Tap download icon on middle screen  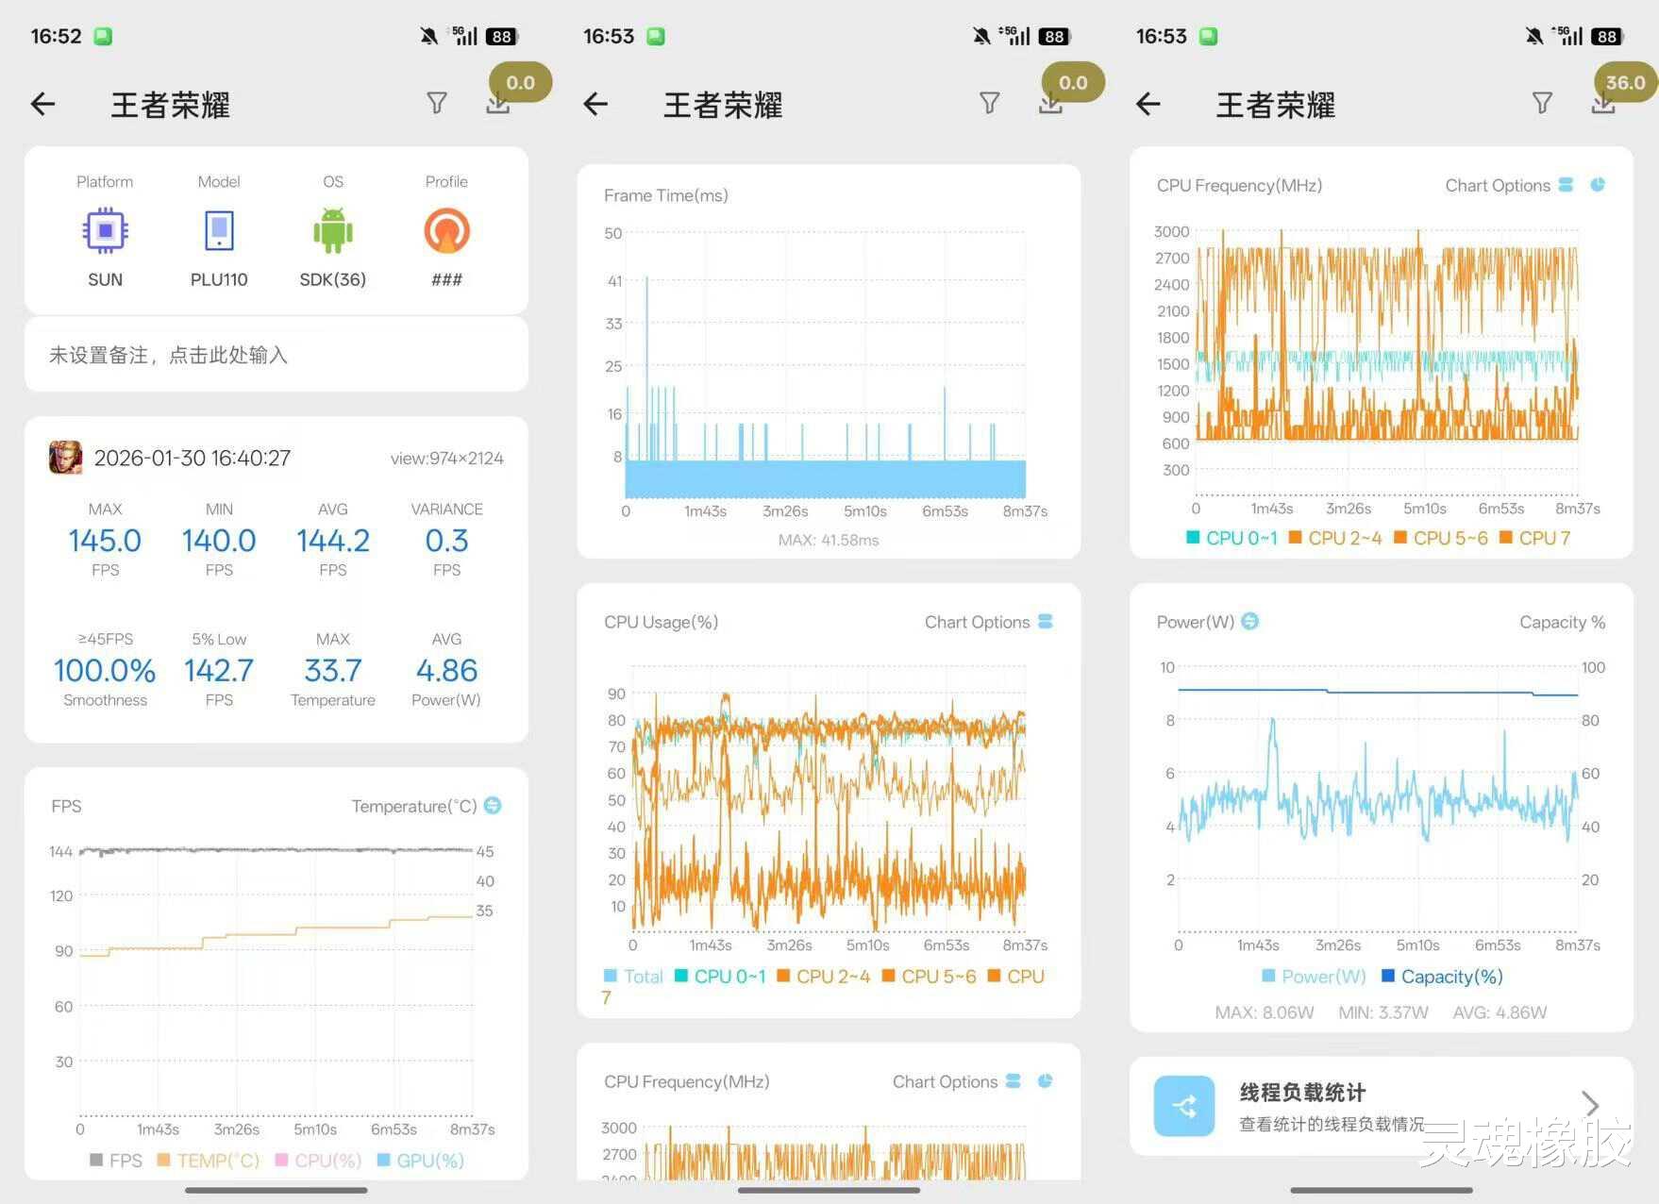(x=1050, y=103)
